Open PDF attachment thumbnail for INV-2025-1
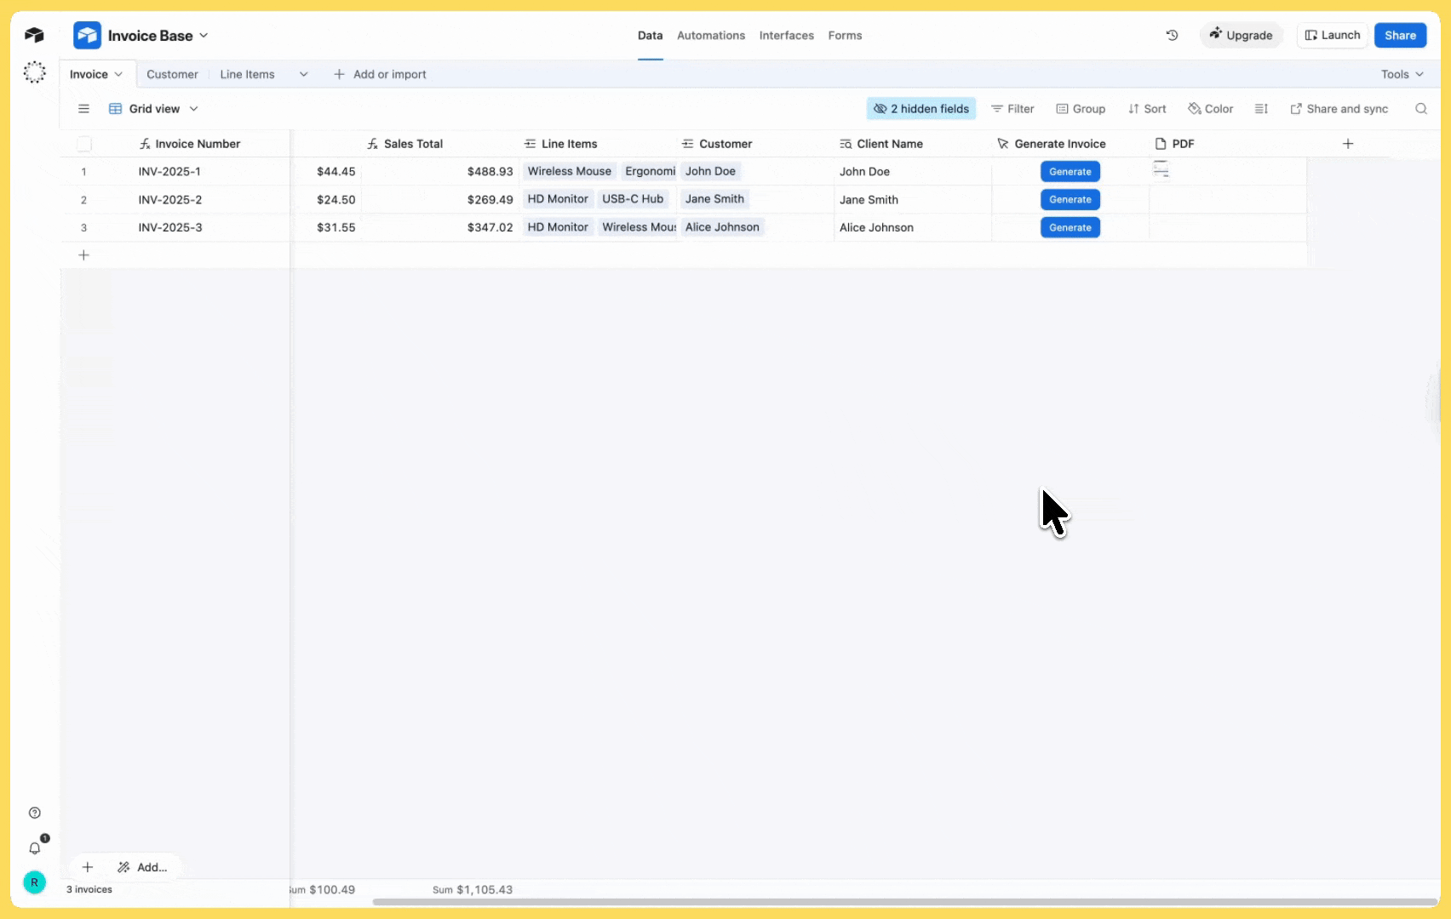This screenshot has width=1451, height=919. point(1161,170)
